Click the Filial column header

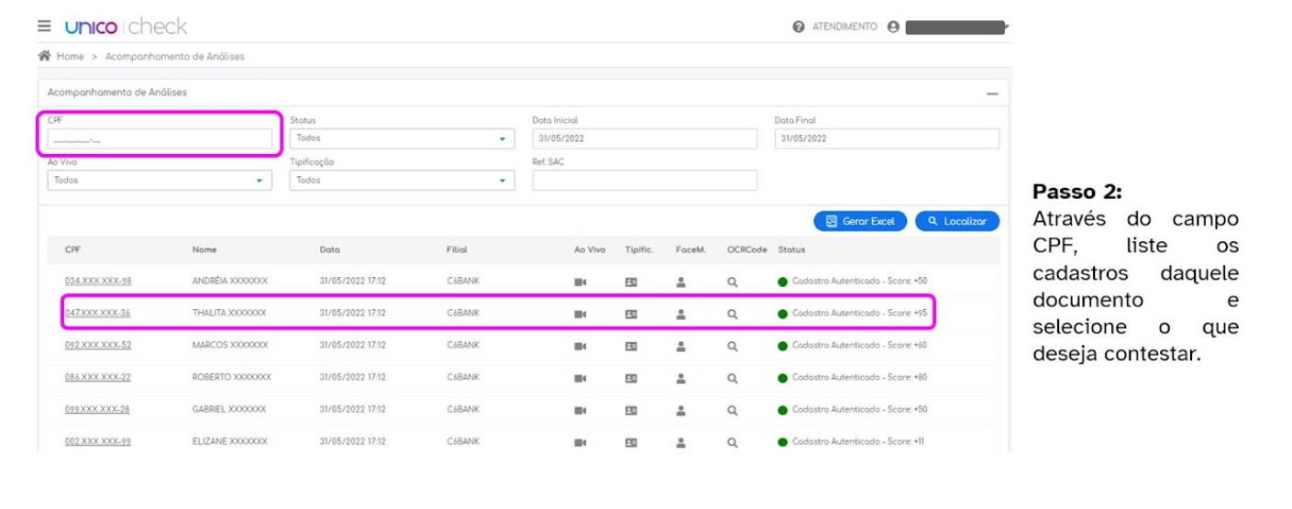[x=457, y=249]
